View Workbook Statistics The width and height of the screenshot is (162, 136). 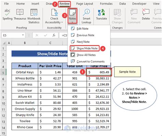[x=34, y=16]
